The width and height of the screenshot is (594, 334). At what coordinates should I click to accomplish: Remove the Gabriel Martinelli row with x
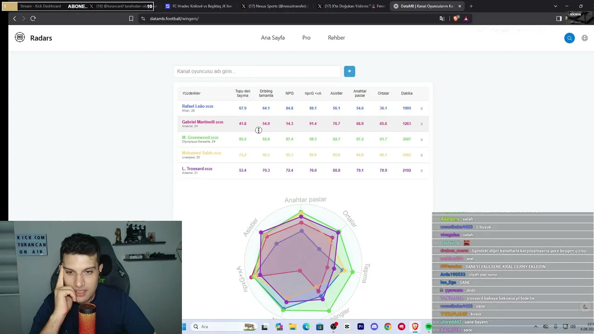(421, 124)
